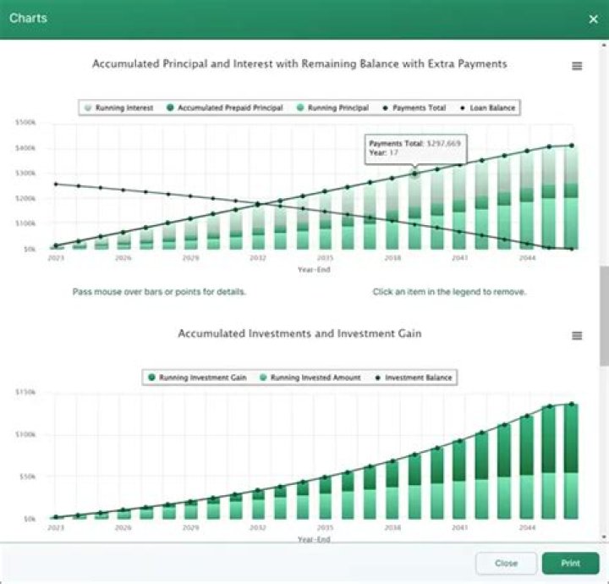The width and height of the screenshot is (609, 584).
Task: Hide the Loan Balance line in legend
Action: [x=487, y=108]
